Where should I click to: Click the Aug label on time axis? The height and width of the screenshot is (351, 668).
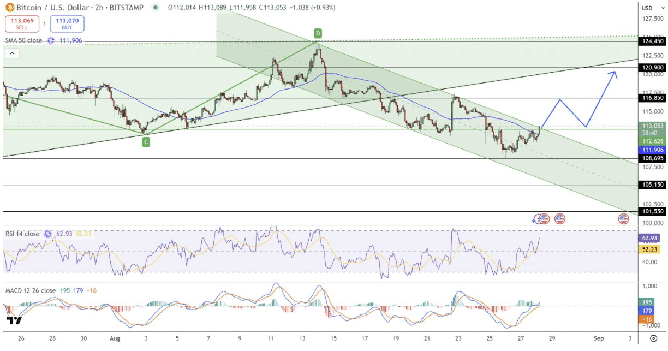pyautogui.click(x=114, y=338)
